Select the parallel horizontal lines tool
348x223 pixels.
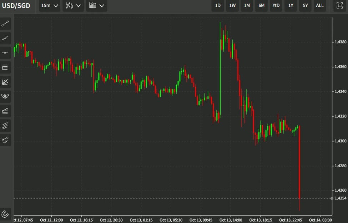click(x=5, y=67)
